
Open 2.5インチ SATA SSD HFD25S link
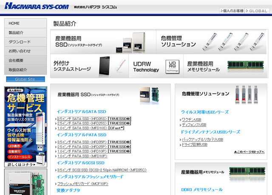[94, 123]
